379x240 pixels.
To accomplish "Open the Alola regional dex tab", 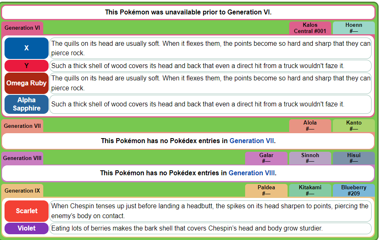I will pyautogui.click(x=310, y=126).
